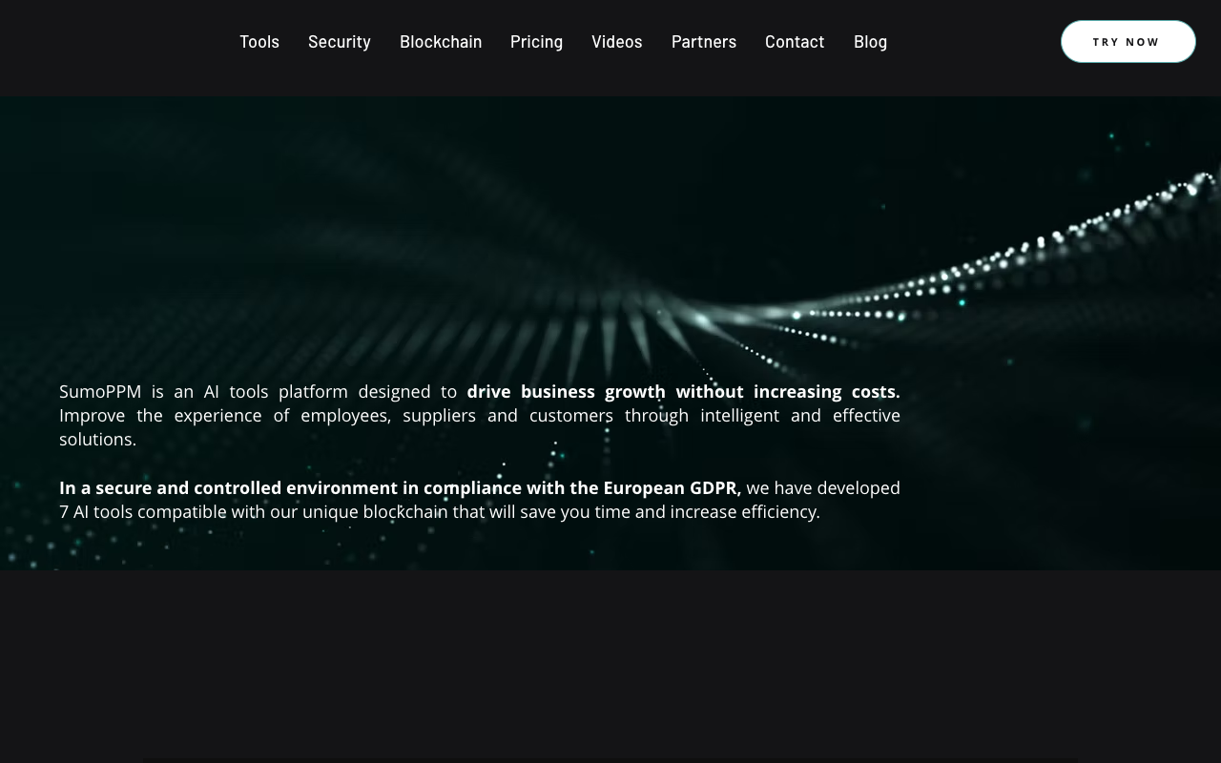The image size is (1221, 763).
Task: Open the Contact page link
Action: pyautogui.click(x=795, y=41)
